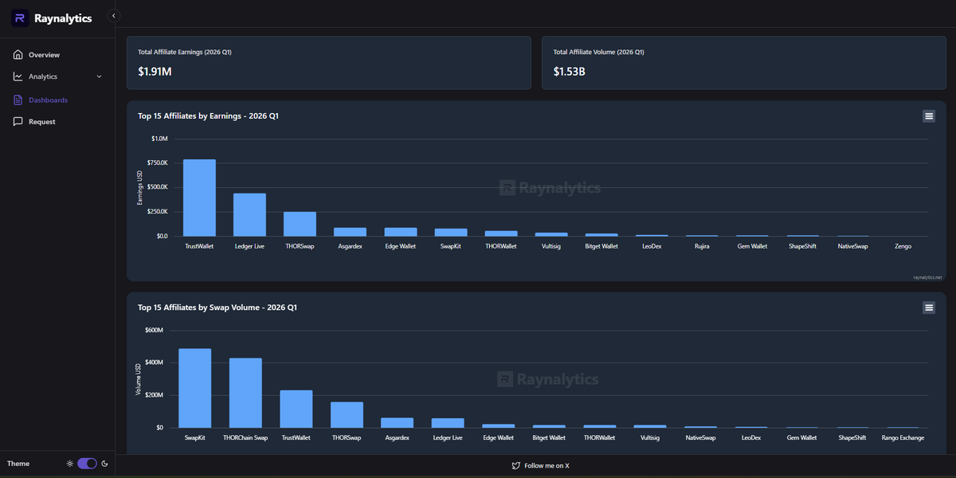Click the Asgardex bar in Earnings chart

(x=351, y=232)
